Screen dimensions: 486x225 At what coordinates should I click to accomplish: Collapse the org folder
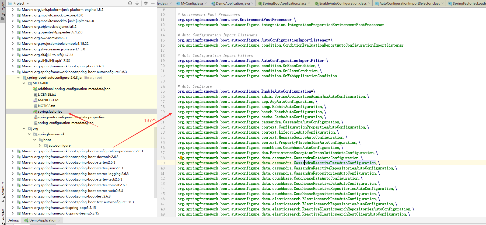pos(24,128)
